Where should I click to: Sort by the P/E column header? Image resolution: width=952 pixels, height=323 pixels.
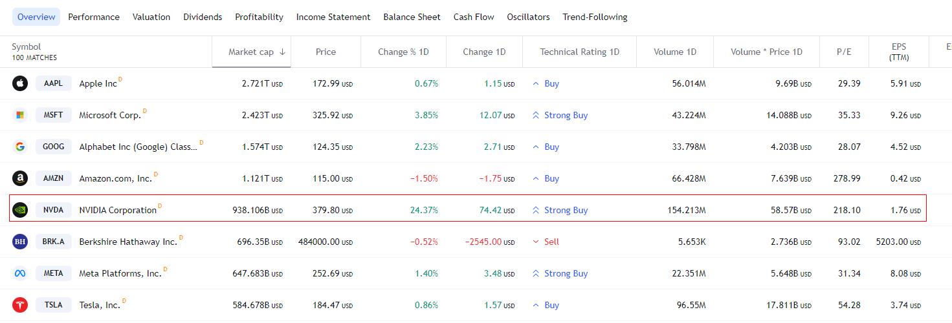click(x=844, y=52)
